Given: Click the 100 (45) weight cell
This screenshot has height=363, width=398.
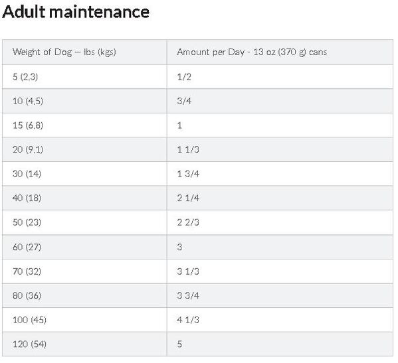Looking at the screenshot, I should [84, 320].
